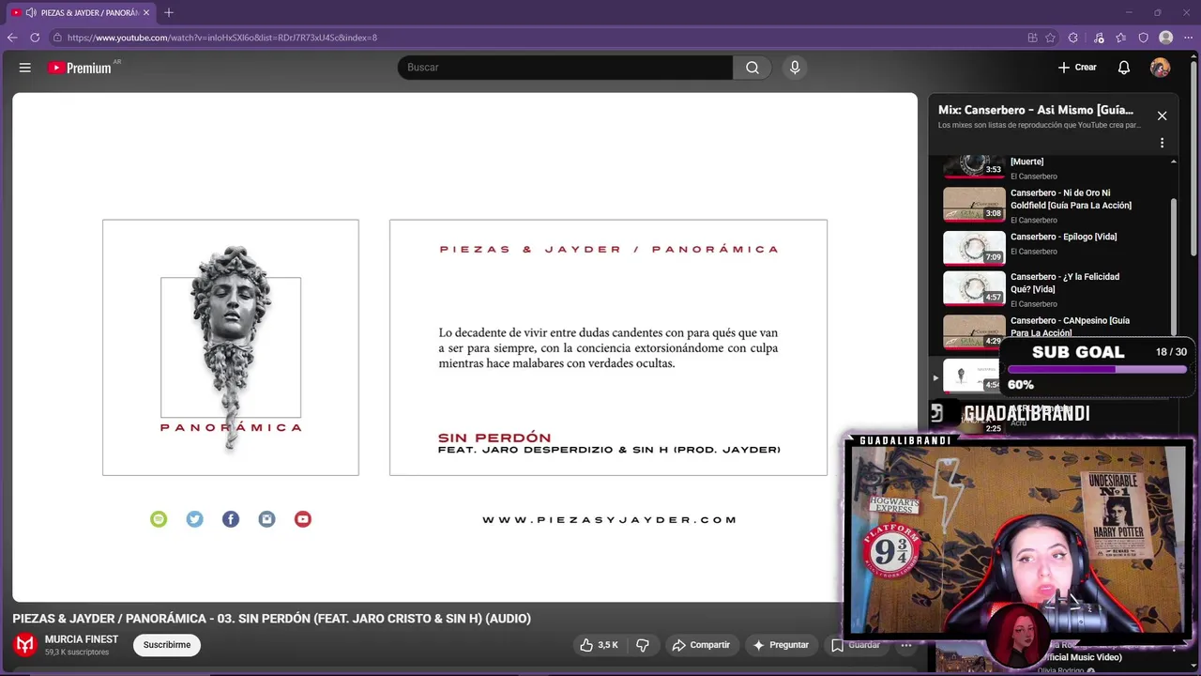The width and height of the screenshot is (1201, 676).
Task: Click the 3:08 playlist thumbnail
Action: pos(974,204)
